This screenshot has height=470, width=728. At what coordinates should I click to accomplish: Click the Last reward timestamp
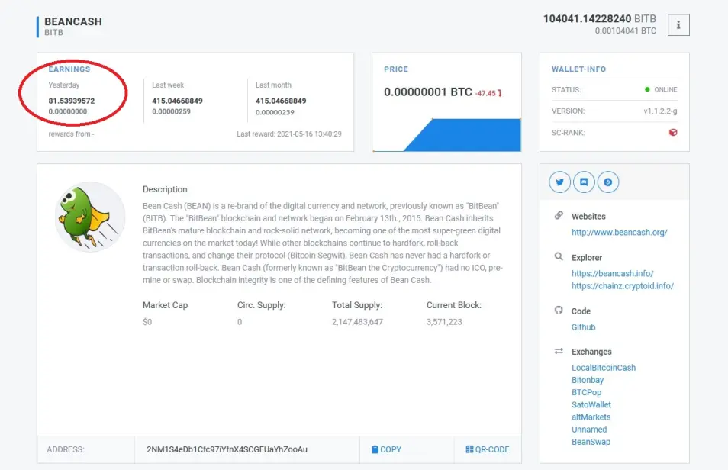pos(288,134)
